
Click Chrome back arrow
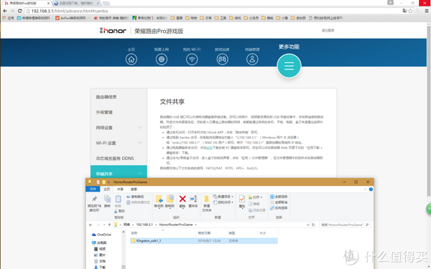tap(5, 11)
